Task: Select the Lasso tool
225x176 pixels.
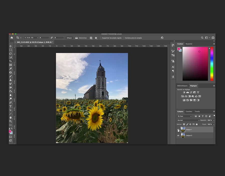Action: [x=10, y=54]
